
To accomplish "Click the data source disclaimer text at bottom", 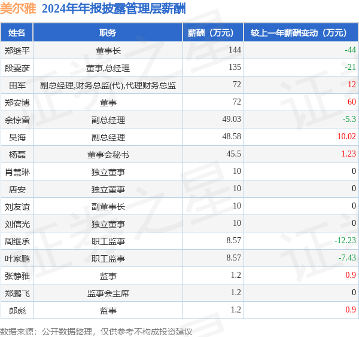I will [96, 332].
